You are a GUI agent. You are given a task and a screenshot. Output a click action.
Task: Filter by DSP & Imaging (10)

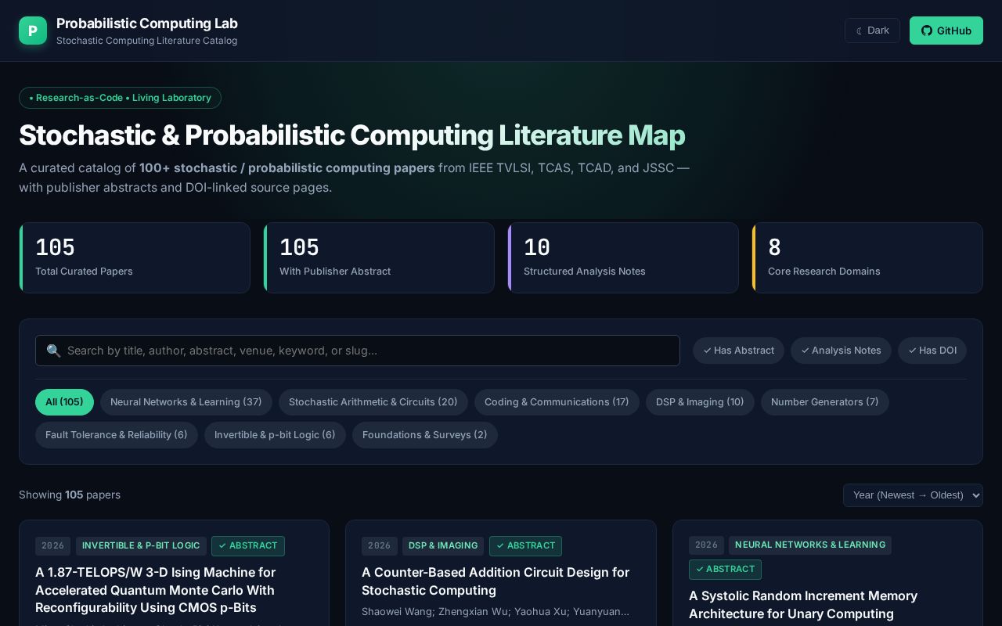[x=700, y=402]
